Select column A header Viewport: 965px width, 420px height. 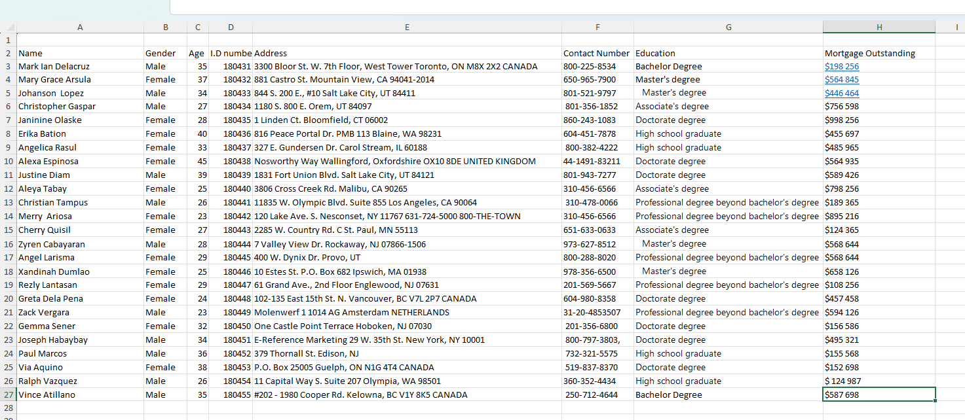click(x=80, y=27)
